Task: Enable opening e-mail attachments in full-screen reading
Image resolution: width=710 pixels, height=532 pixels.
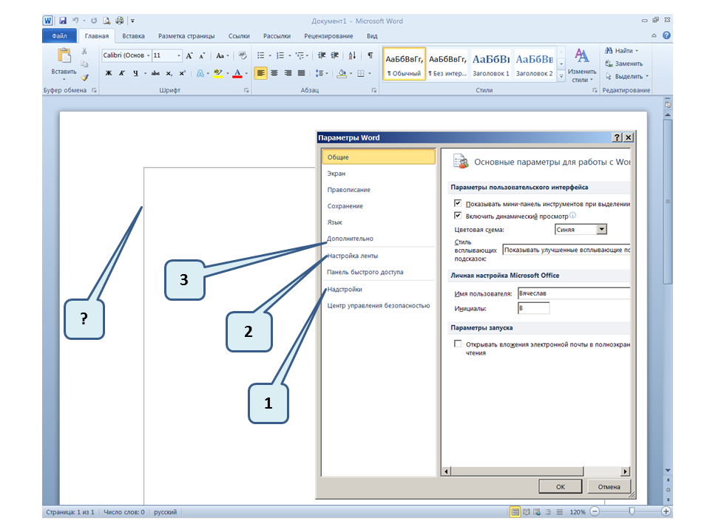Action: (458, 344)
